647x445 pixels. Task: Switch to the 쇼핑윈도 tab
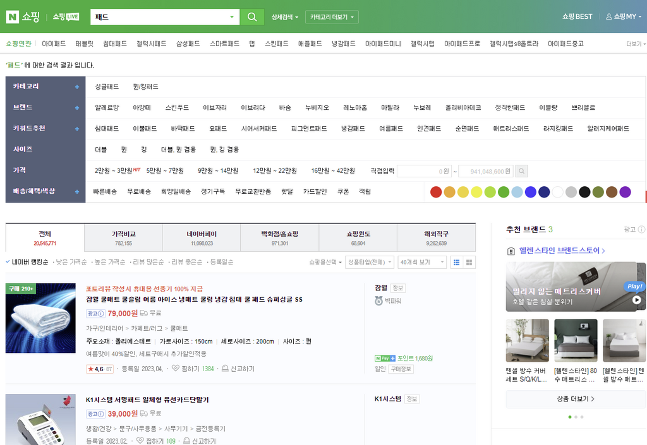(358, 238)
